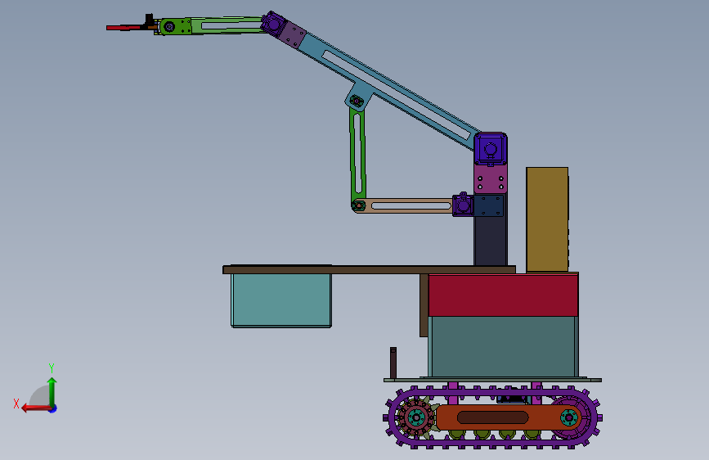Screen dimensions: 709x460
Task: Select the pivot joint joining green and beige links
Action: pos(358,206)
